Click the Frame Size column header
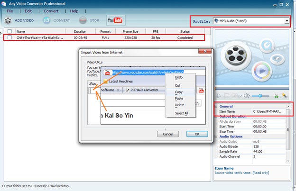The width and height of the screenshot is (296, 191). point(130,31)
